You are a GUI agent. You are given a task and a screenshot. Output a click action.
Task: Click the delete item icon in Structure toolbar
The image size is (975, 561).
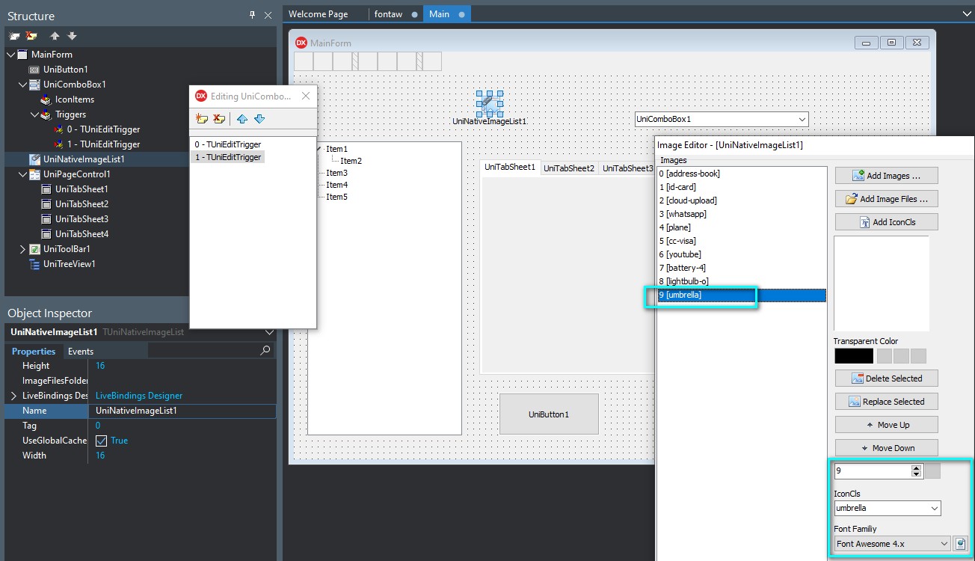pyautogui.click(x=31, y=36)
